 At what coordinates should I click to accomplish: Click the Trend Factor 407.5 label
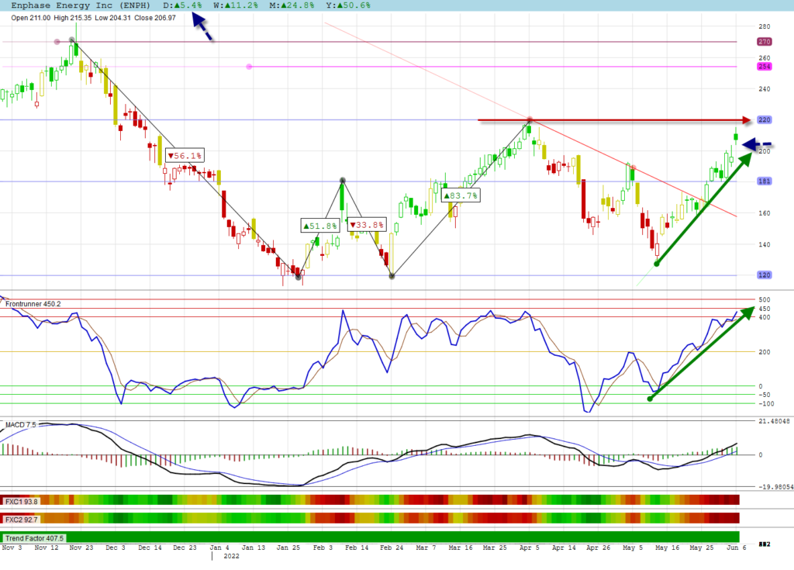coord(34,538)
